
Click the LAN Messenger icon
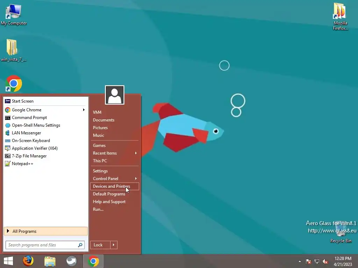click(8, 133)
